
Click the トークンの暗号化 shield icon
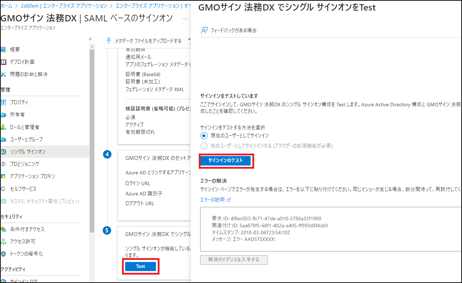click(x=4, y=254)
